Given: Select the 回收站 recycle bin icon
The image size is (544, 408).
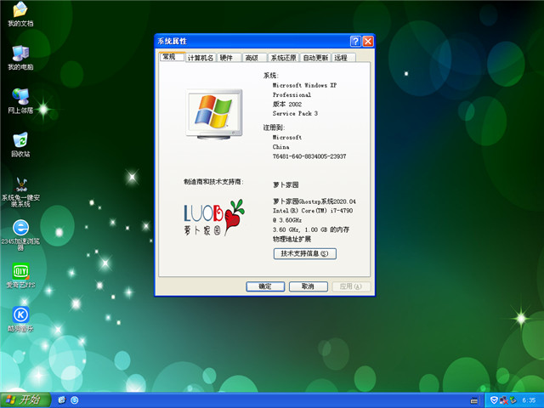Looking at the screenshot, I should point(20,144).
